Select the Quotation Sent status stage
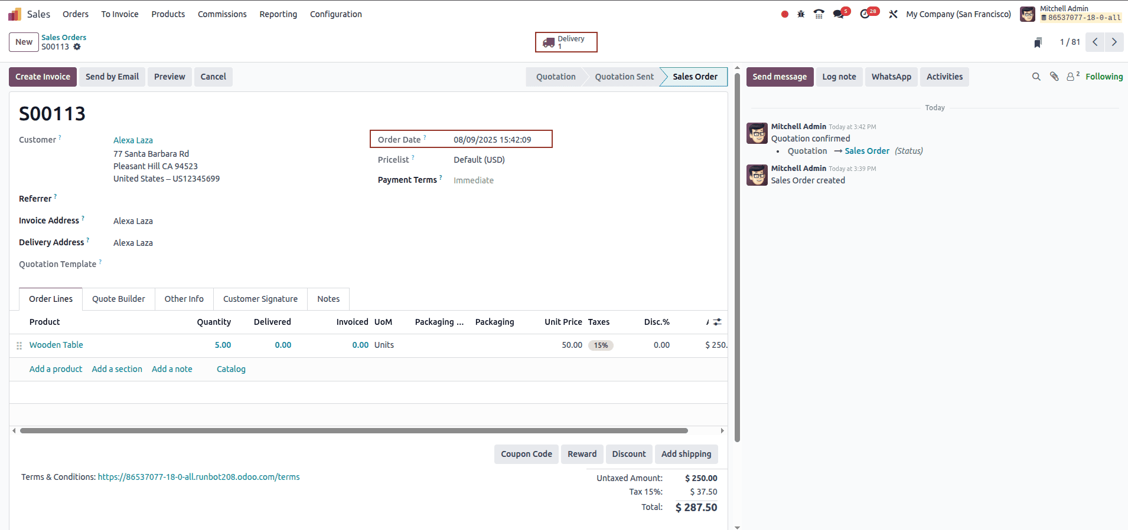1128x530 pixels. point(624,77)
